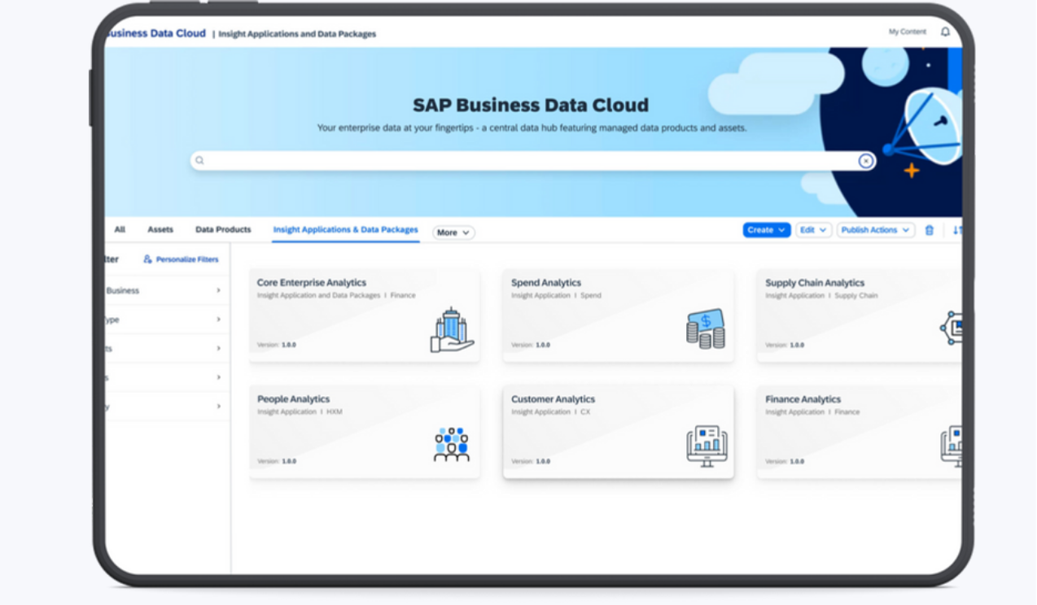Click the trash delete icon

click(x=930, y=230)
